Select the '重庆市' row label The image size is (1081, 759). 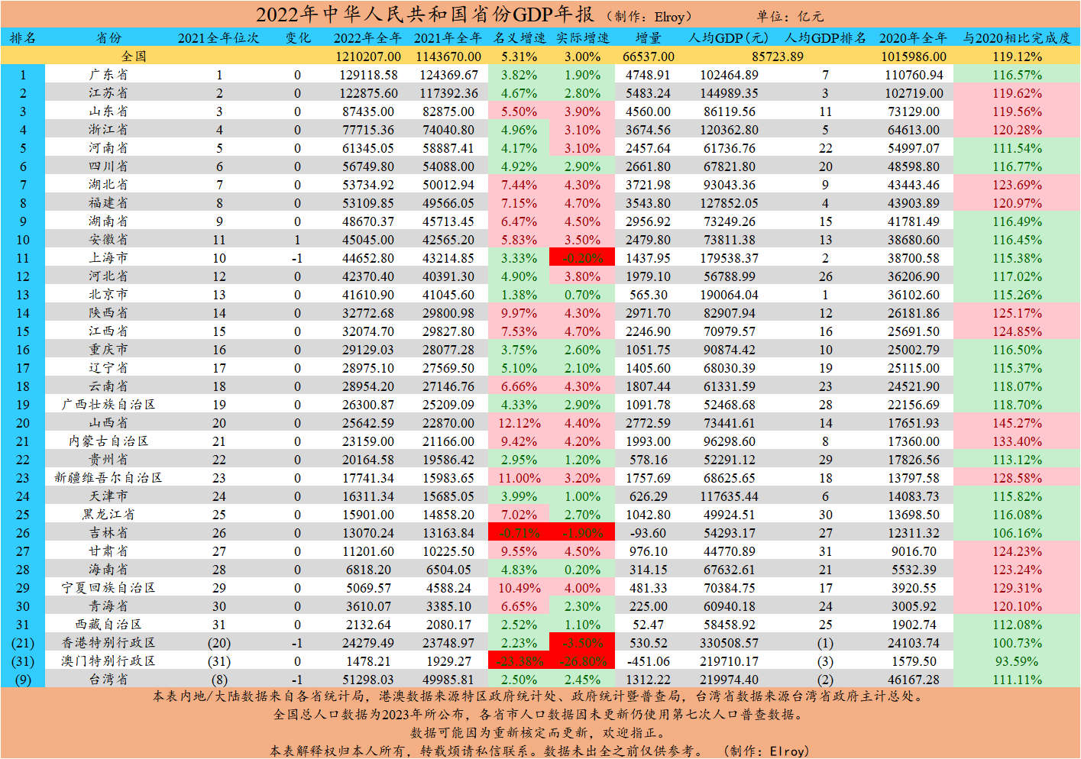108,349
